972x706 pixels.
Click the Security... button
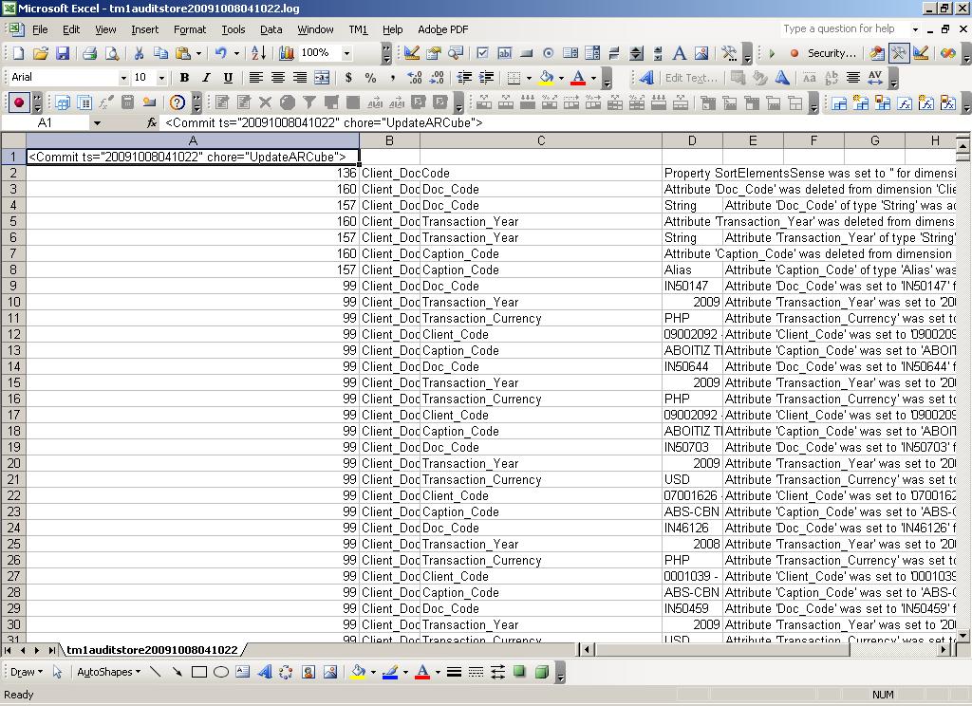coord(832,53)
